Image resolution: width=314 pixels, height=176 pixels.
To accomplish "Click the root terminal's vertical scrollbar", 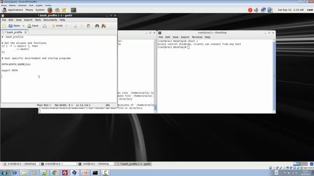I will [x=274, y=76].
